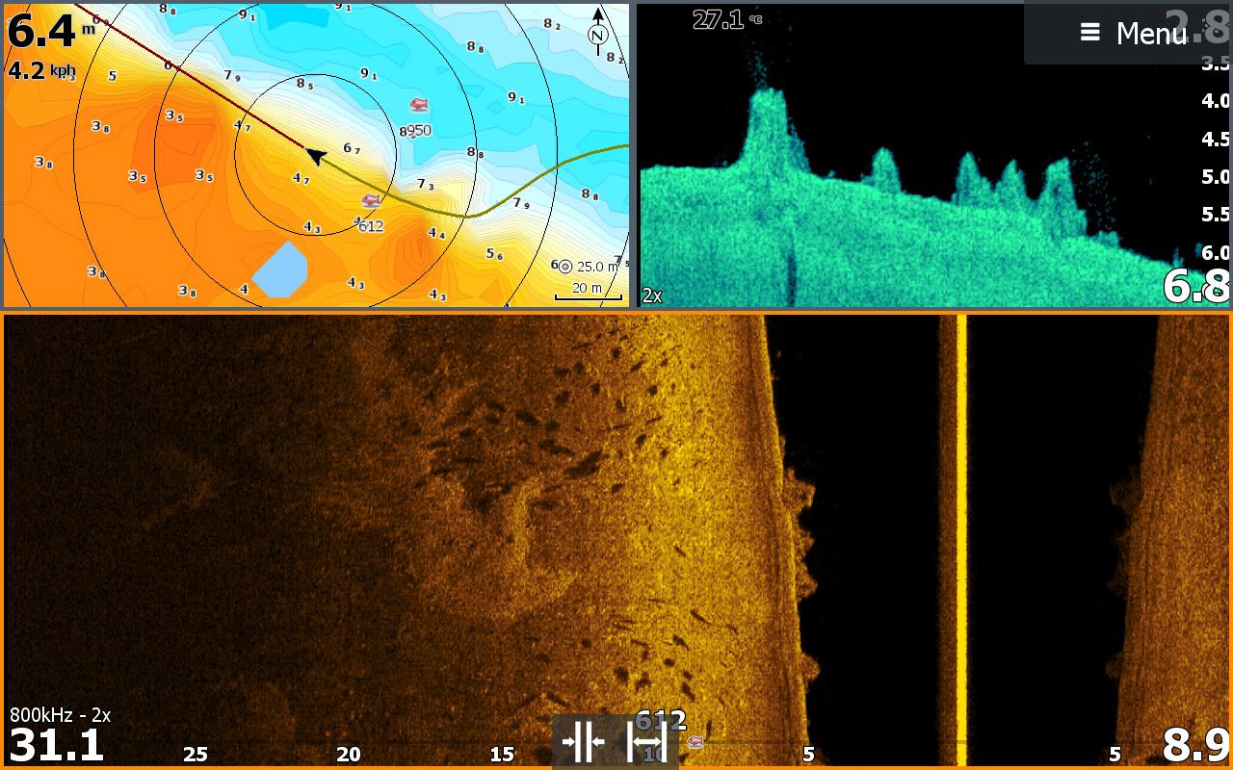Tap the black boat position arrow
The height and width of the screenshot is (770, 1233).
(315, 154)
